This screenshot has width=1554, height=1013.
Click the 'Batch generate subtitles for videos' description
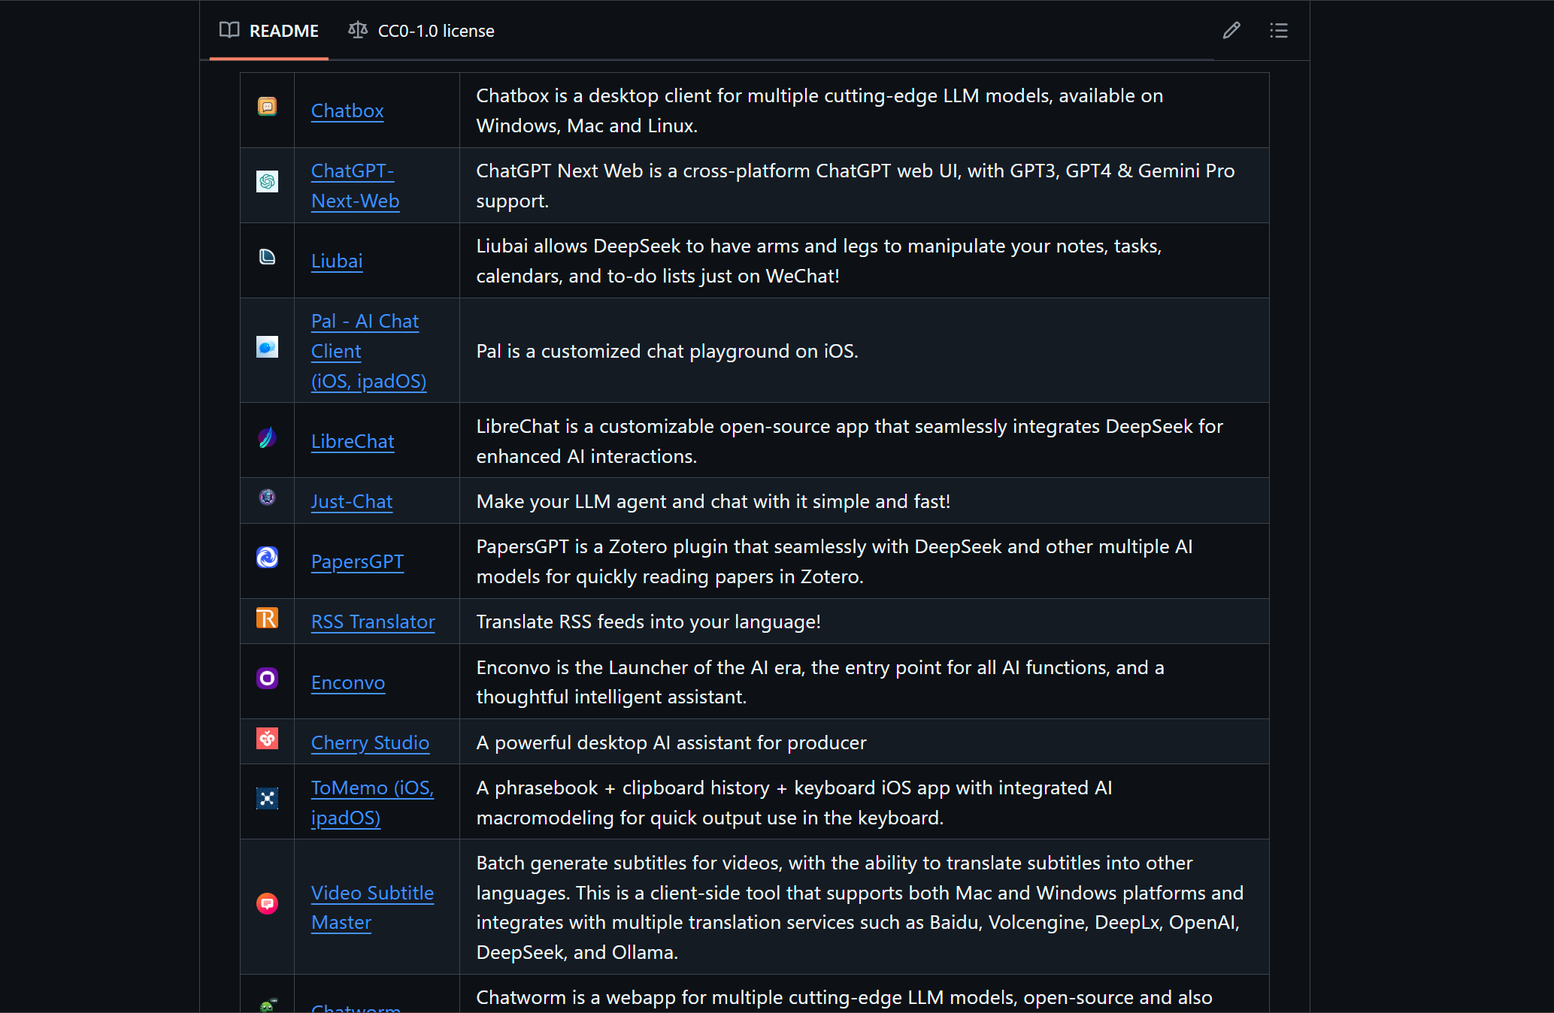pyautogui.click(x=860, y=908)
